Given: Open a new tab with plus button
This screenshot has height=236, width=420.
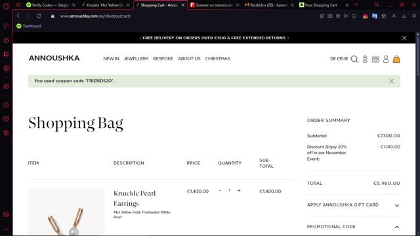Looking at the screenshot, I should click(x=356, y=5).
